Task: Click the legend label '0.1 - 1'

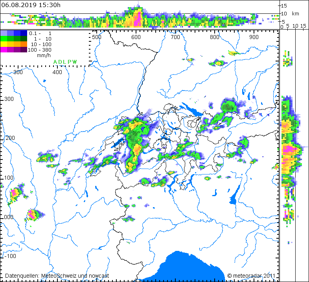Action: 40,33
